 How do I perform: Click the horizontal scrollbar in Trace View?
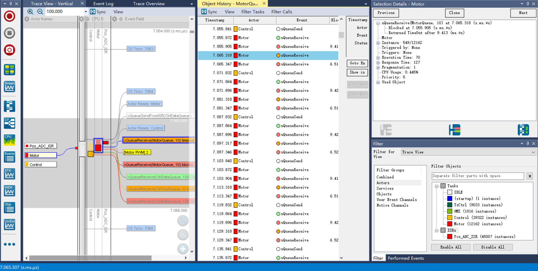[90, 258]
